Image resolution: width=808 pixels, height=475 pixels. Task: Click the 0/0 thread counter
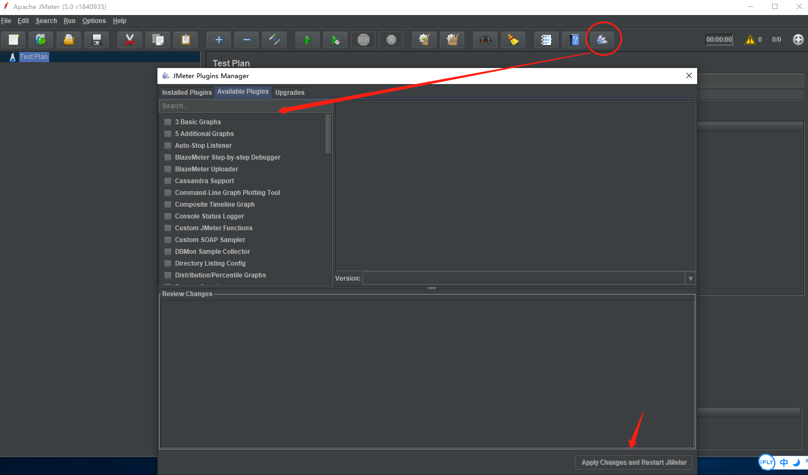(x=776, y=40)
